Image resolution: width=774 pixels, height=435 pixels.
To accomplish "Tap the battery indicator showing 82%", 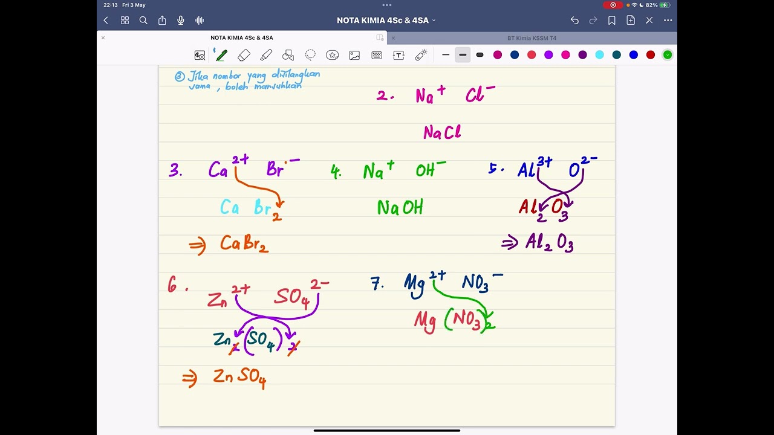I will click(659, 5).
